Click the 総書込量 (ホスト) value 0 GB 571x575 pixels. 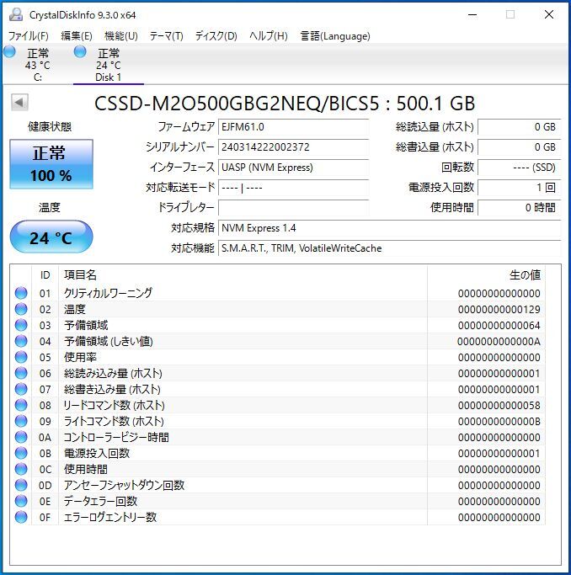520,147
